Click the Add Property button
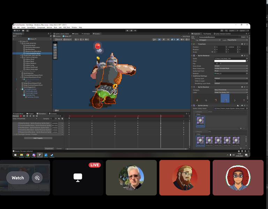The image size is (268, 209). pyautogui.click(x=38, y=138)
